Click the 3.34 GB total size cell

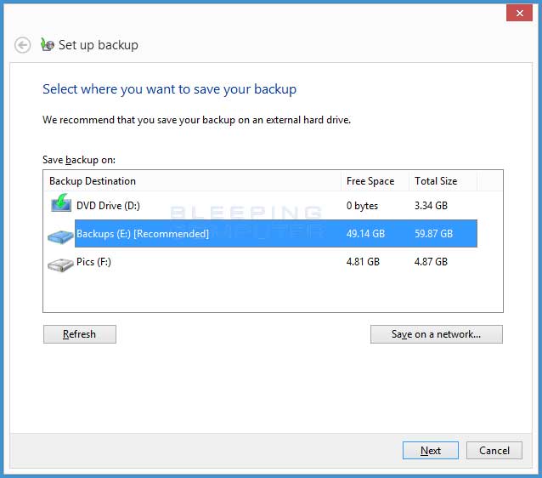(431, 206)
